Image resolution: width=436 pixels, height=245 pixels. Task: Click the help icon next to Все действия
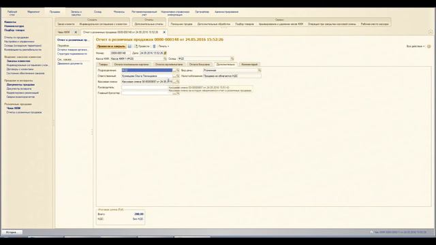pos(429,46)
